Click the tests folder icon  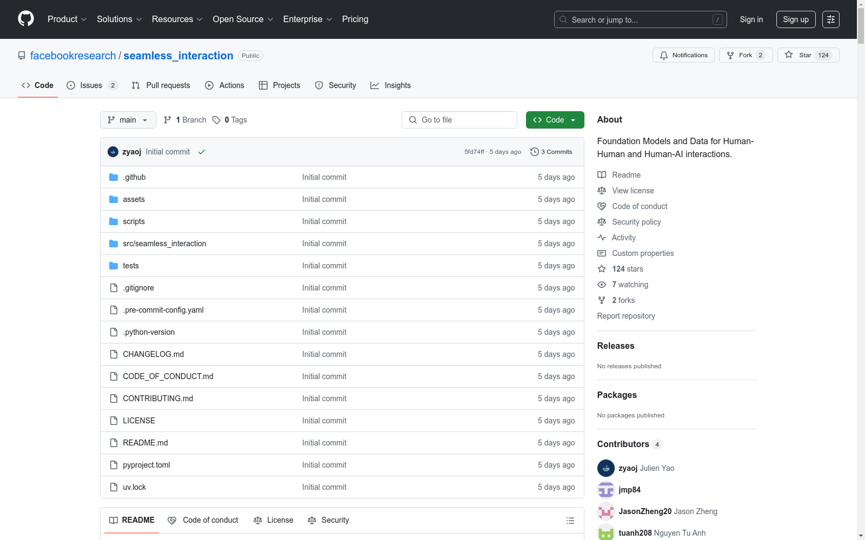click(x=114, y=266)
